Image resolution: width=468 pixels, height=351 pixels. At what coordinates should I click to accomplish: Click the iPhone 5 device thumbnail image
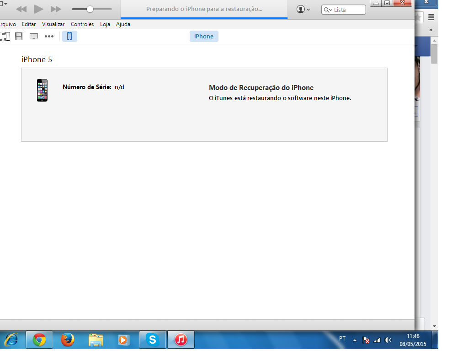tap(42, 90)
